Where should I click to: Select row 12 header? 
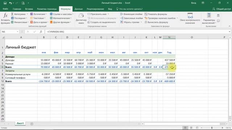(x=3, y=81)
